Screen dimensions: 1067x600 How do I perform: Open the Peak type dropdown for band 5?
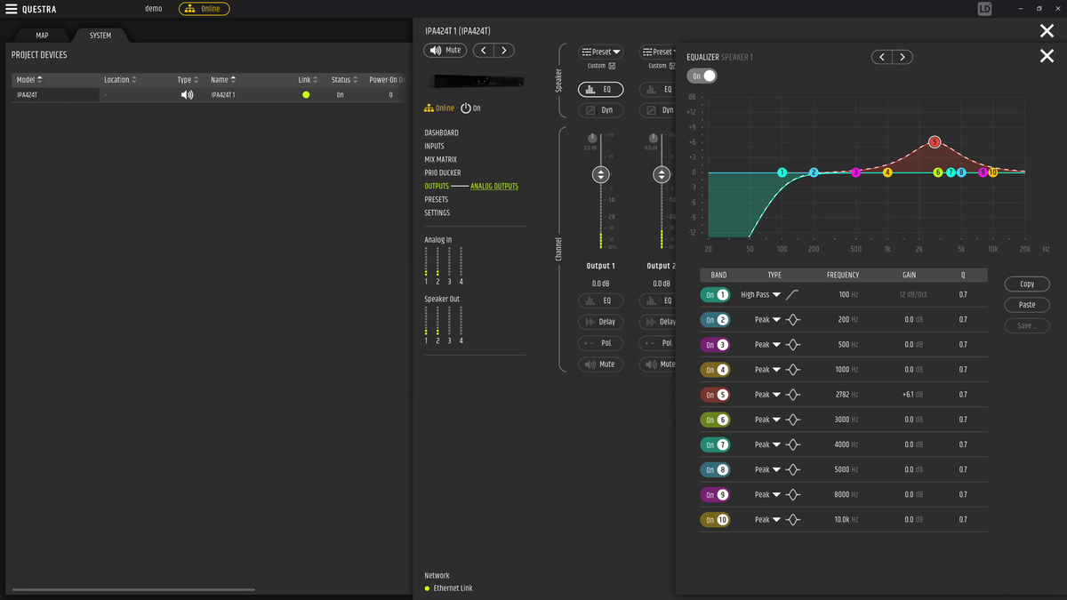coord(766,395)
